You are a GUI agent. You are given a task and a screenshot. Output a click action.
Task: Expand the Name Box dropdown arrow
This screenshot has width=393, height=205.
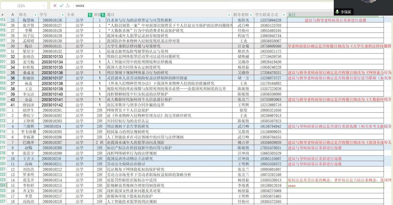[x=44, y=6]
